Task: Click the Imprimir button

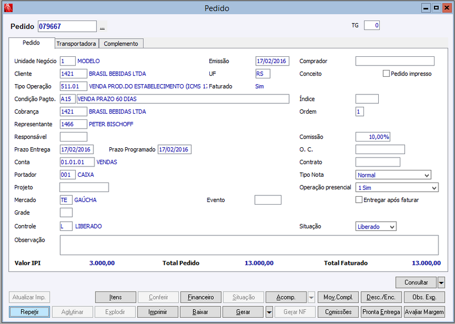Action: (158, 312)
